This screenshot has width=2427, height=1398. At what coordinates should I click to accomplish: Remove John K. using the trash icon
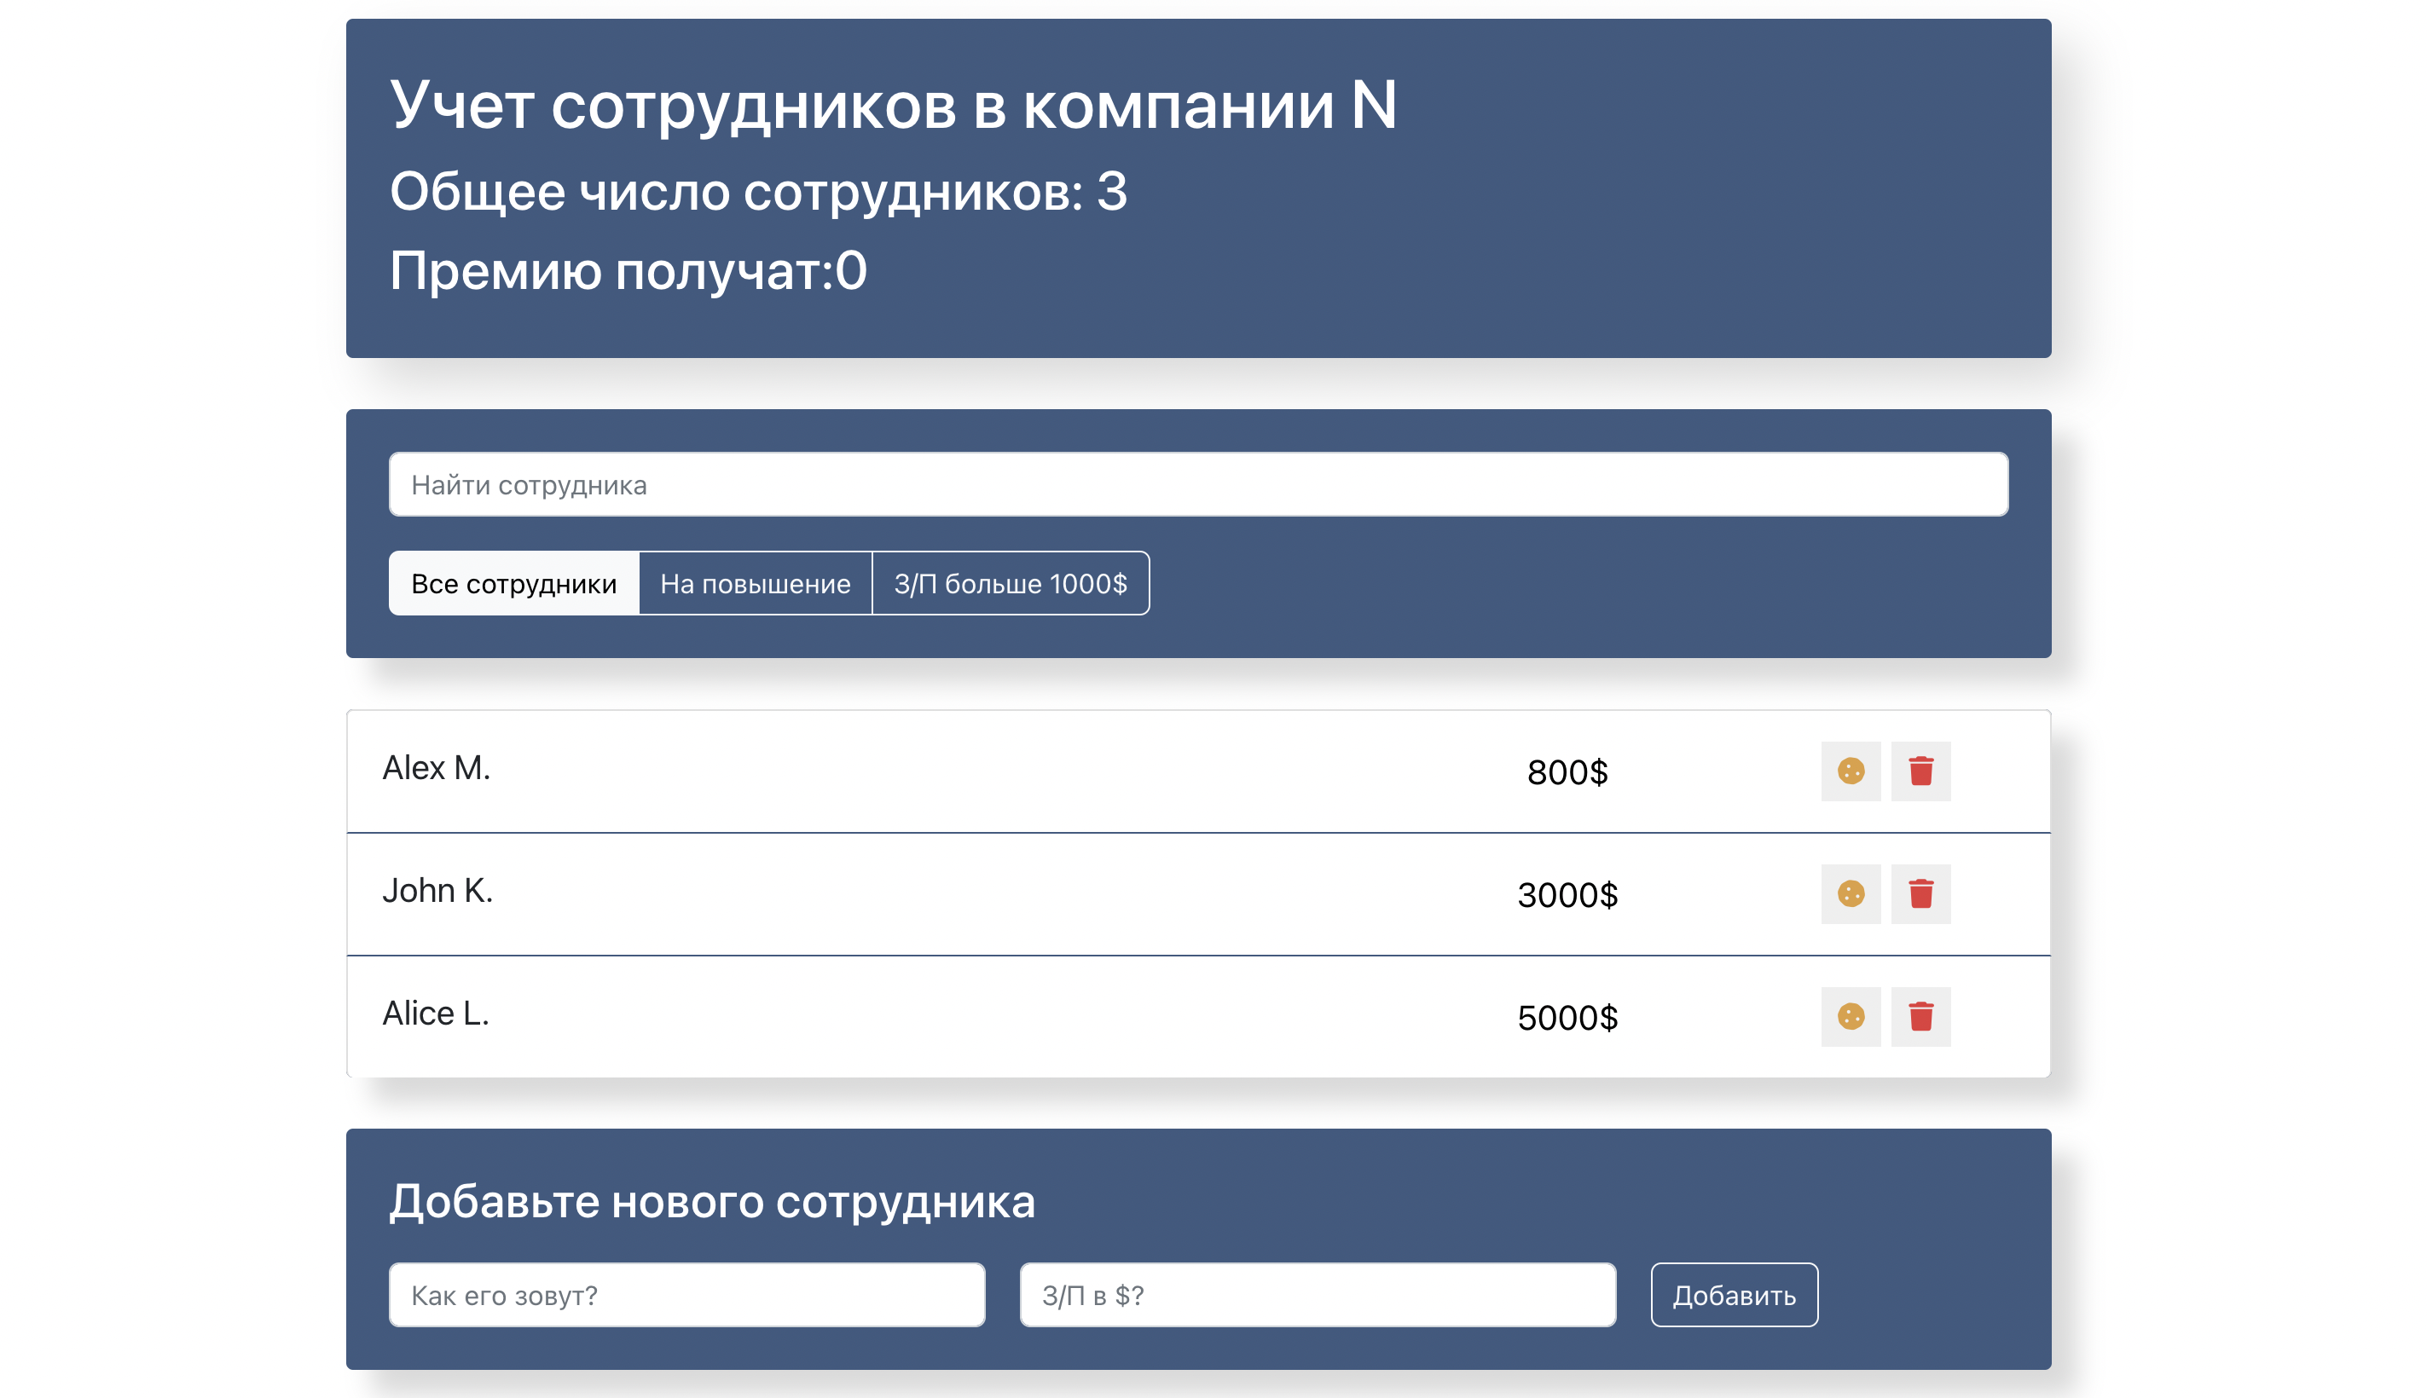(x=1920, y=894)
